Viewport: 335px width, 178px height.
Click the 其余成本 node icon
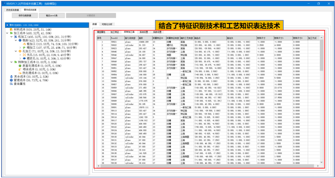click(x=11, y=76)
